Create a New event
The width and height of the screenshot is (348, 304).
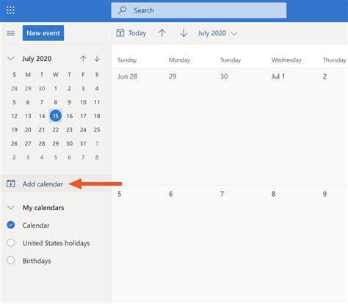(x=43, y=33)
